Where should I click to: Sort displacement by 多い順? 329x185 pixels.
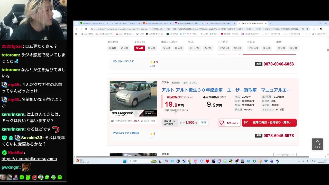[267, 48]
